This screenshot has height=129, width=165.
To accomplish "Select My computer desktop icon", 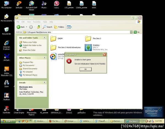I will tap(6, 4).
